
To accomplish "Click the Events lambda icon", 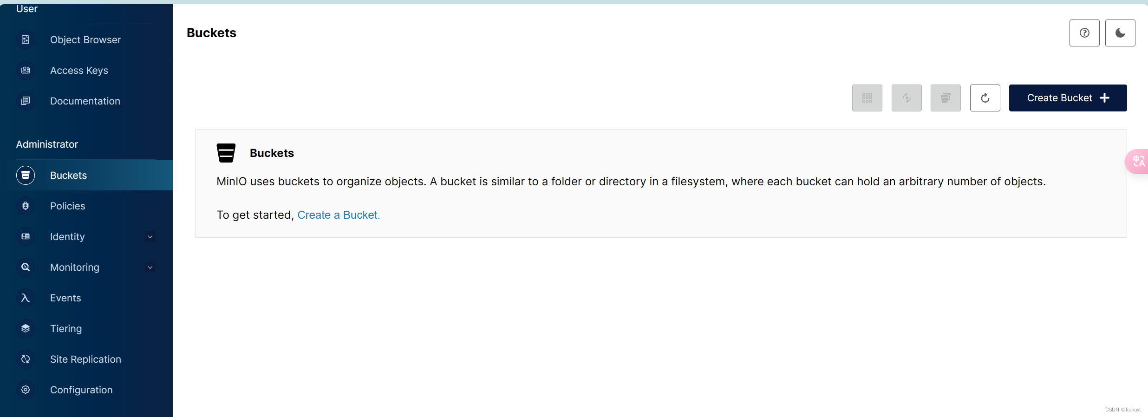I will [26, 298].
